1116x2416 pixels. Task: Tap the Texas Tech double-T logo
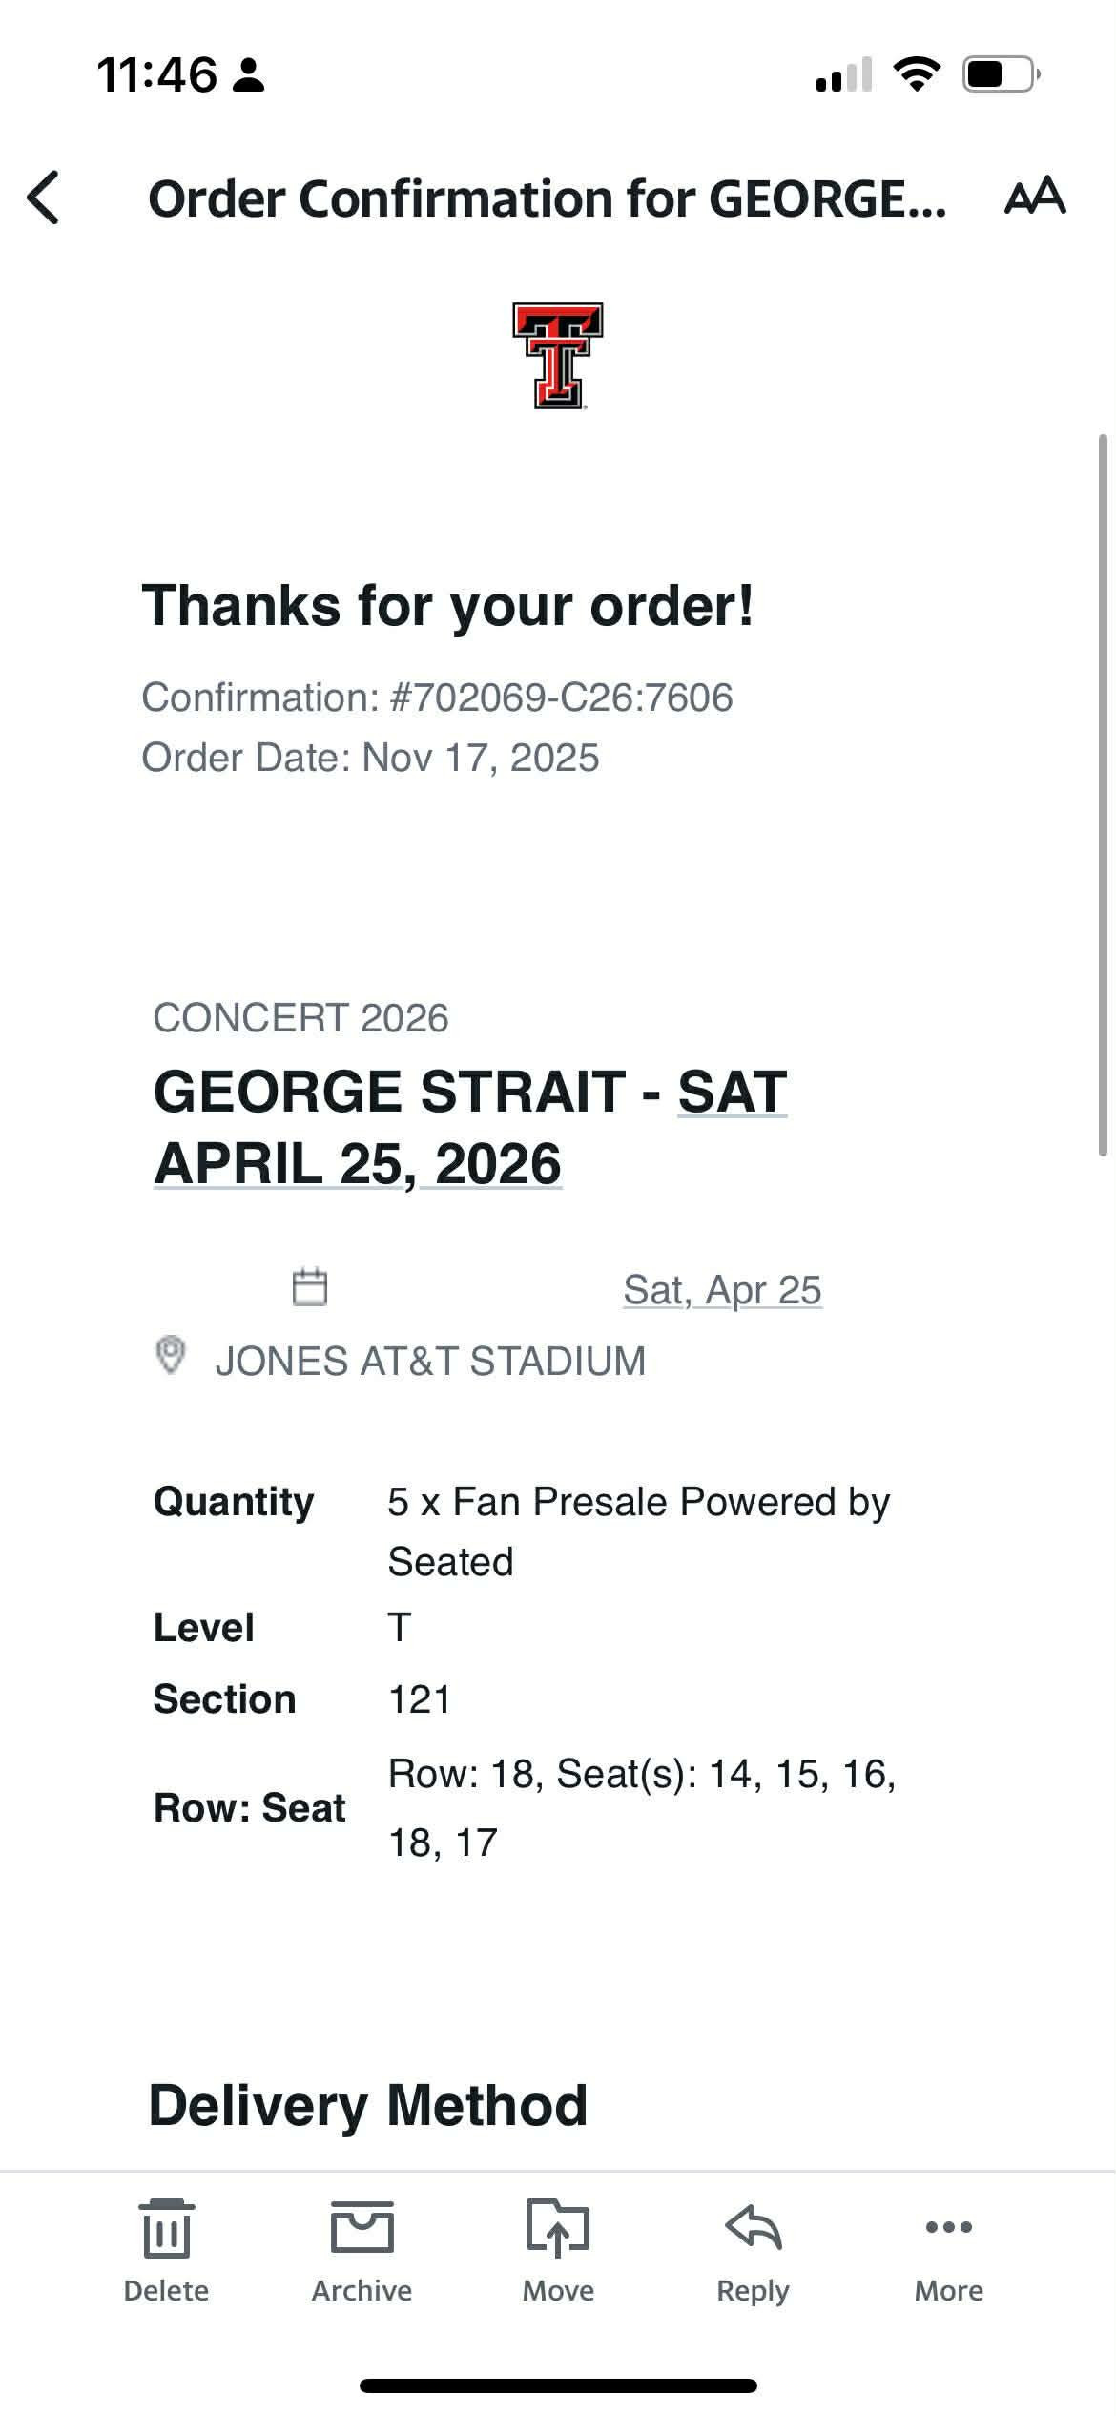pos(558,356)
